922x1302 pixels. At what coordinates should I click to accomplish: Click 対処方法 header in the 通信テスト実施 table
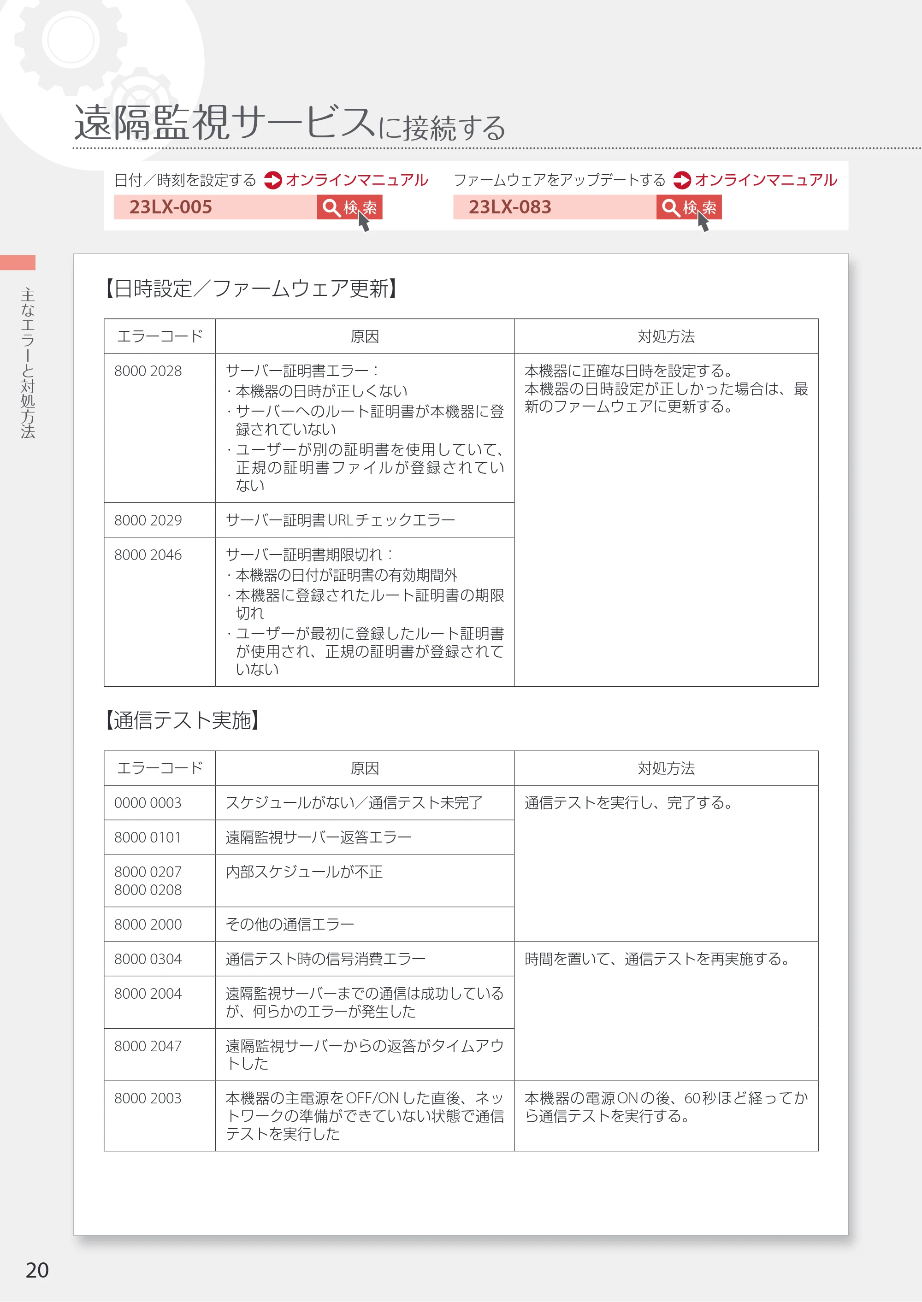tap(666, 768)
